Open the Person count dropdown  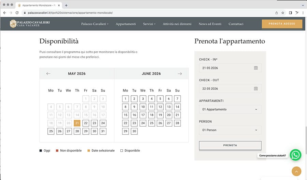(230, 130)
